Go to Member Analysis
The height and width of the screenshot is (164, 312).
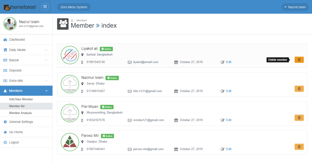(20, 113)
